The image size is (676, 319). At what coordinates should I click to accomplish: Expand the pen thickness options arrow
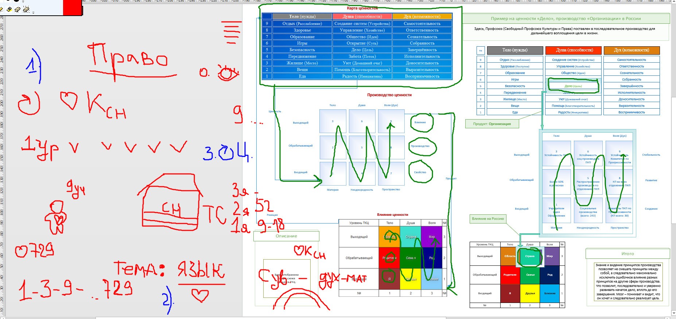pos(23,2)
